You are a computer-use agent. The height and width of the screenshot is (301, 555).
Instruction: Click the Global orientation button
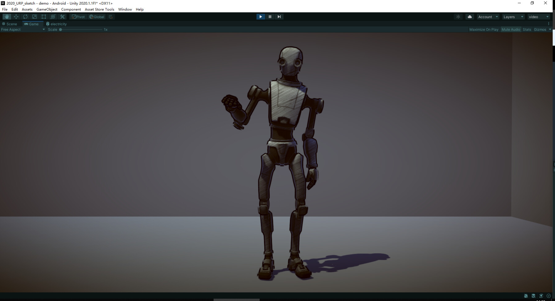tap(97, 17)
